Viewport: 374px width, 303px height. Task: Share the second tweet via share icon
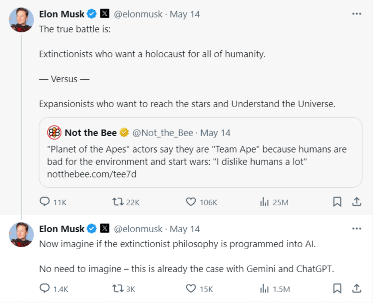[x=357, y=289]
